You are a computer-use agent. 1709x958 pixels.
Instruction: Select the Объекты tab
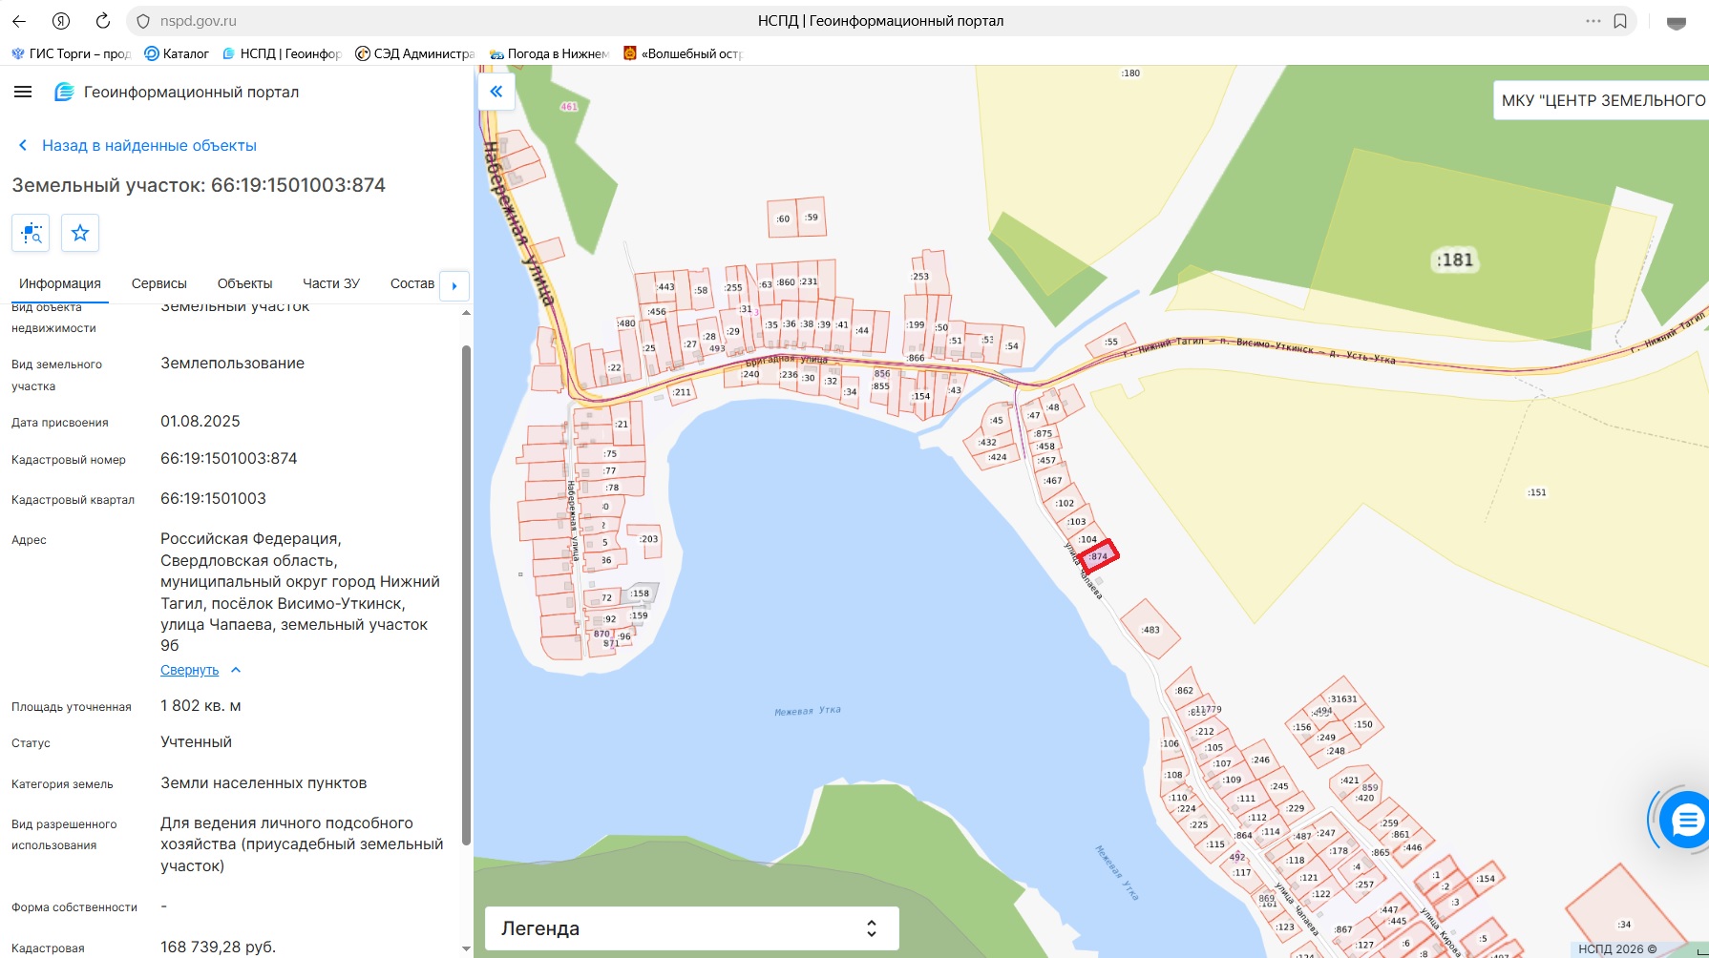tap(245, 283)
